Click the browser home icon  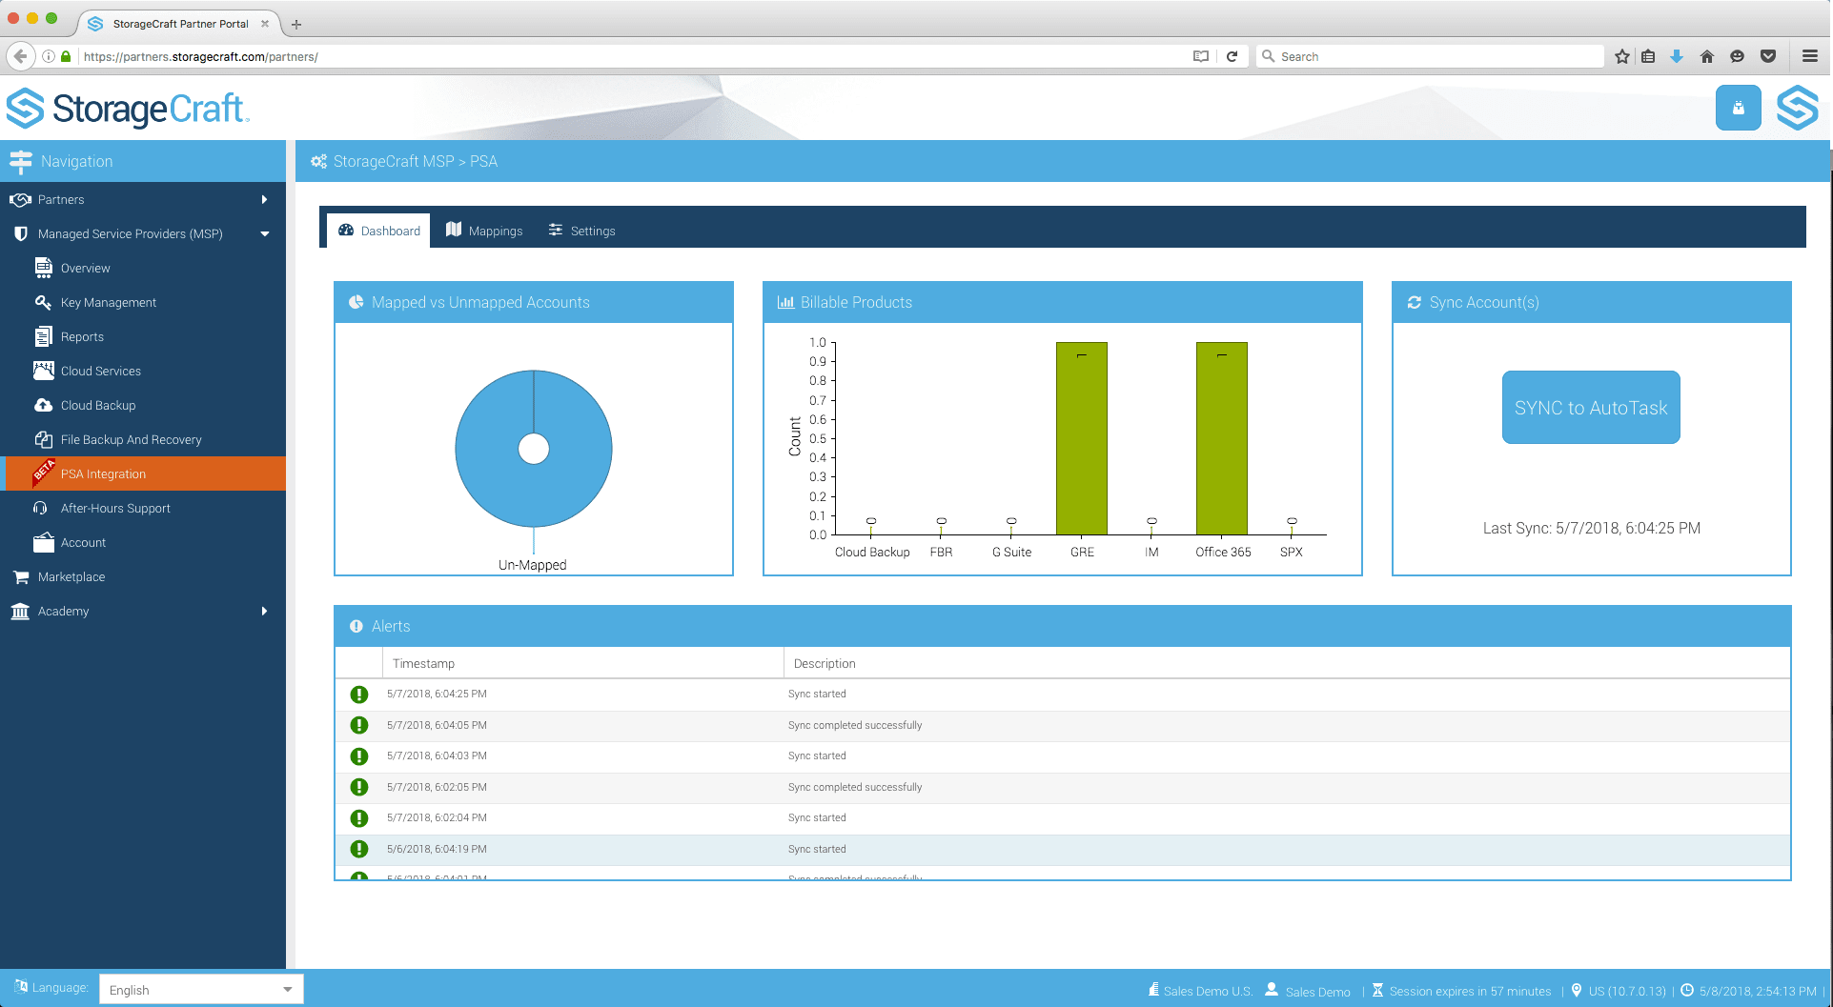[x=1706, y=56]
